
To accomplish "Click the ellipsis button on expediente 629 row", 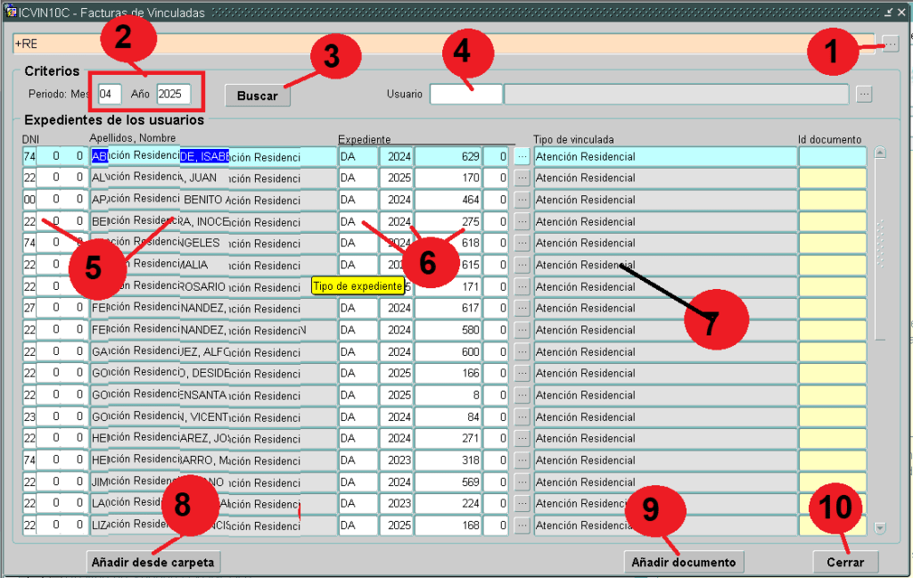I will click(x=522, y=156).
